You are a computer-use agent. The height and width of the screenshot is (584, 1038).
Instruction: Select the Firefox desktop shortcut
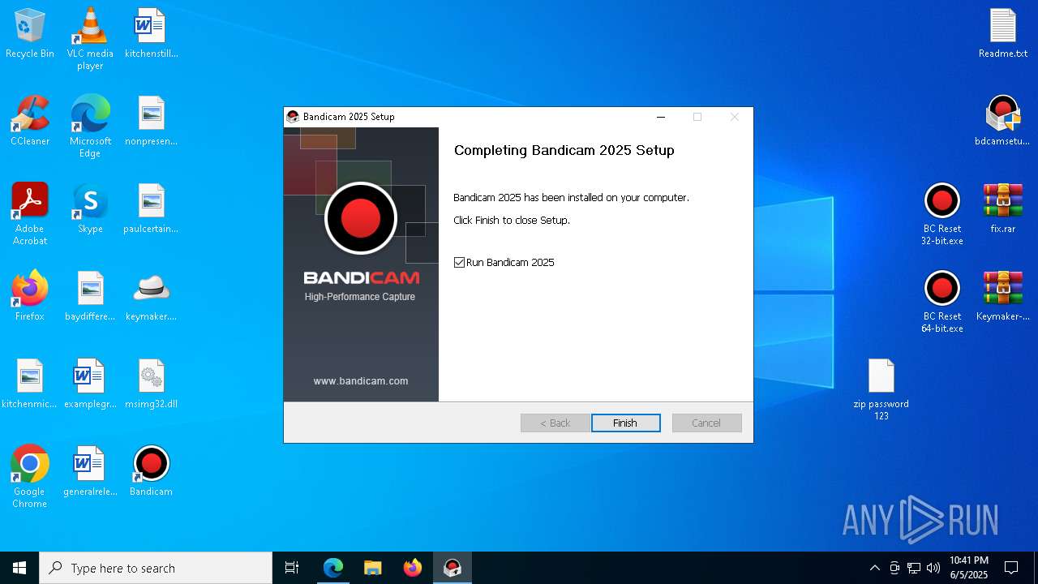tap(30, 296)
